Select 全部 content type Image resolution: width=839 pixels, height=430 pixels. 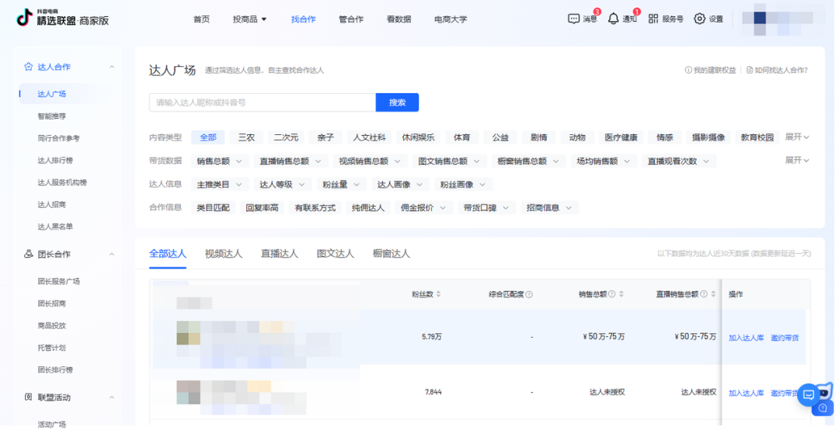point(208,137)
